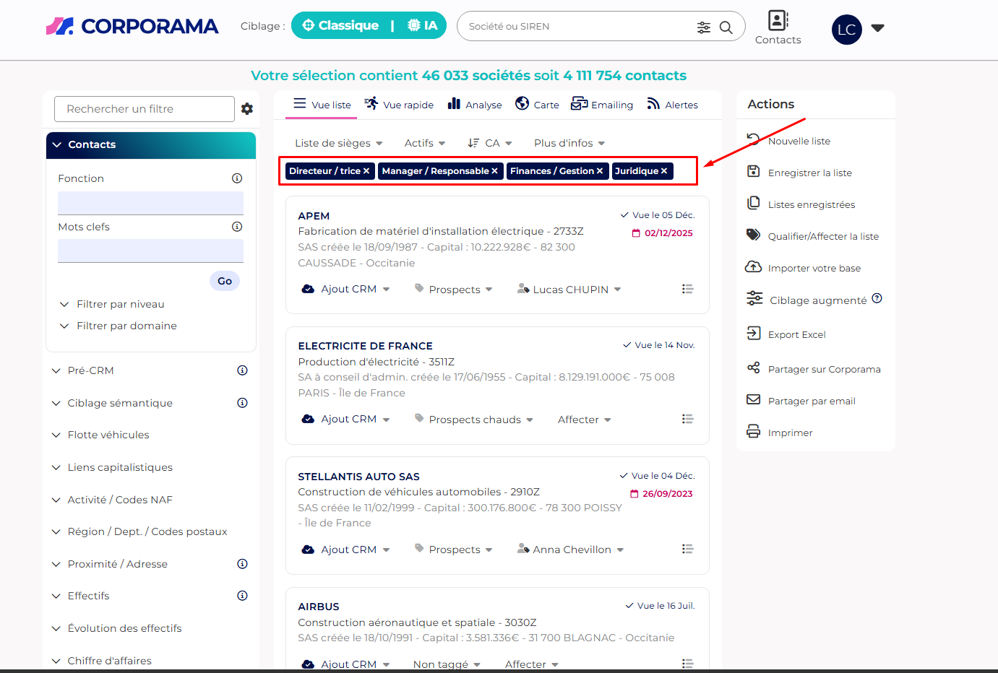Click Fonction info icon

pos(237,178)
